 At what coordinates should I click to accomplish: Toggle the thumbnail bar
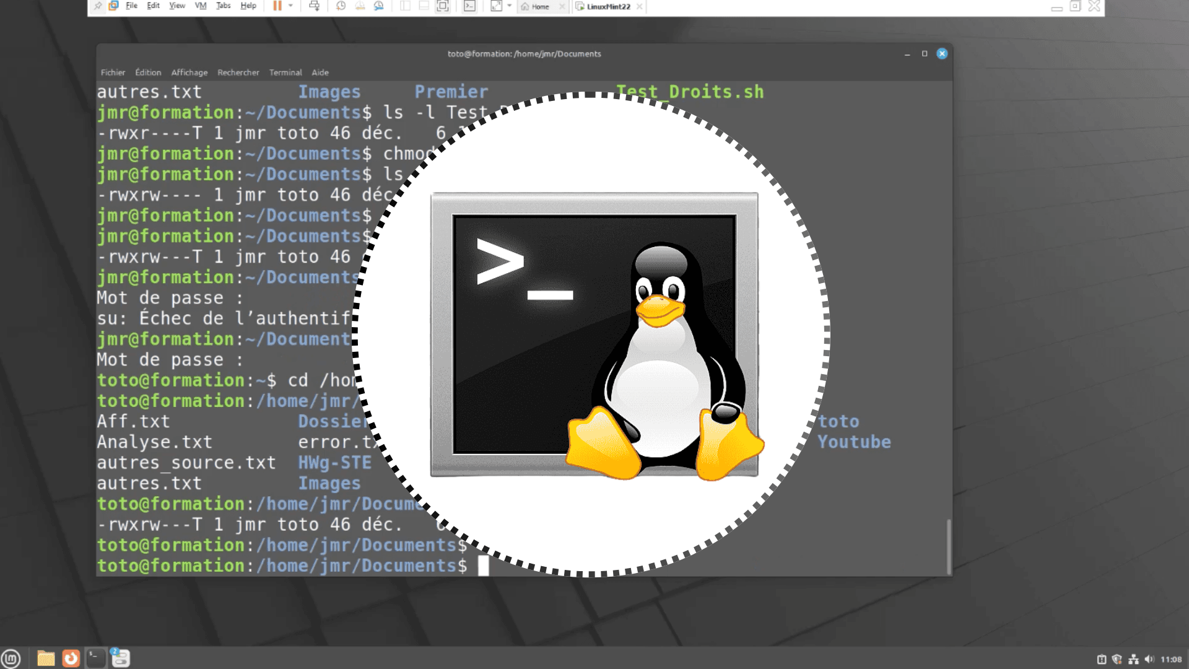(x=424, y=6)
